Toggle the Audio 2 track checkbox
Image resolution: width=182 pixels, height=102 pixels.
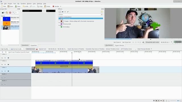point(1,80)
